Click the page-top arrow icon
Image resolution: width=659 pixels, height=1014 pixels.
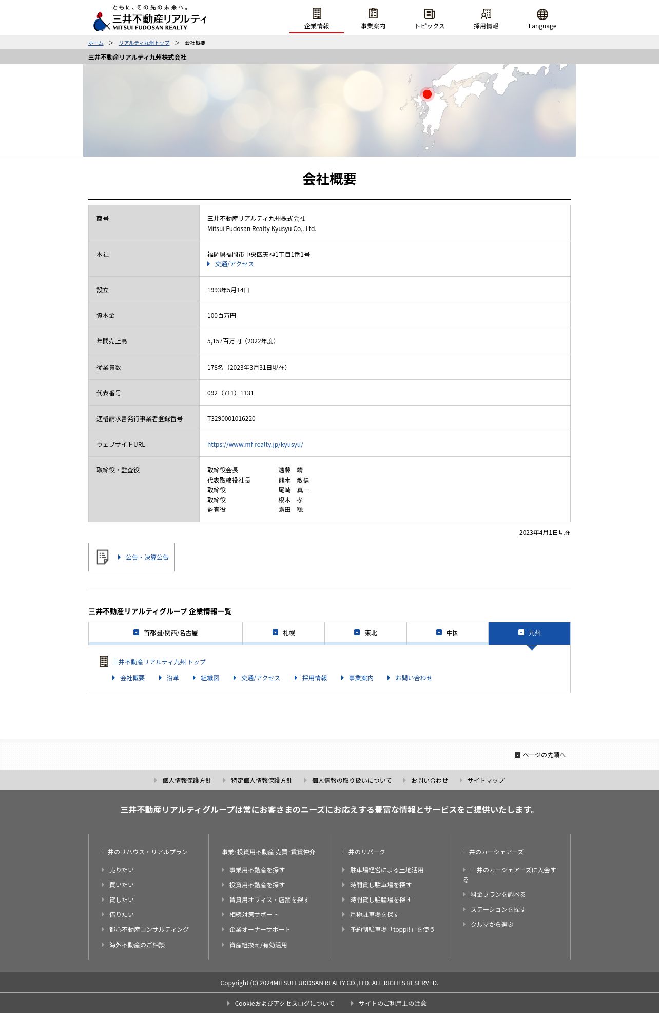click(x=517, y=755)
